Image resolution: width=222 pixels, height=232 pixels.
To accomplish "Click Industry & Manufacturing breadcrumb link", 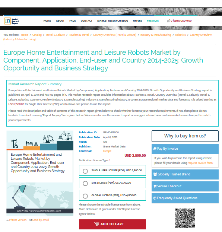I will [x=156, y=35].
